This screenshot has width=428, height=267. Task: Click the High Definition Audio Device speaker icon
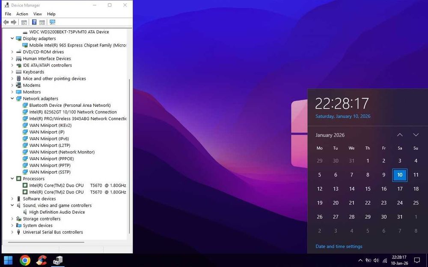coord(25,212)
